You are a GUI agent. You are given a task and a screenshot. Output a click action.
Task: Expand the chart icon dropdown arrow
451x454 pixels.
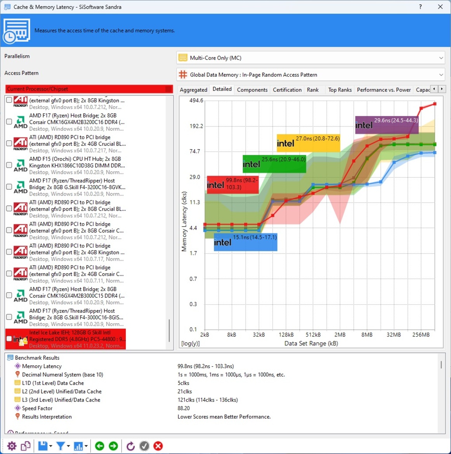pyautogui.click(x=86, y=446)
